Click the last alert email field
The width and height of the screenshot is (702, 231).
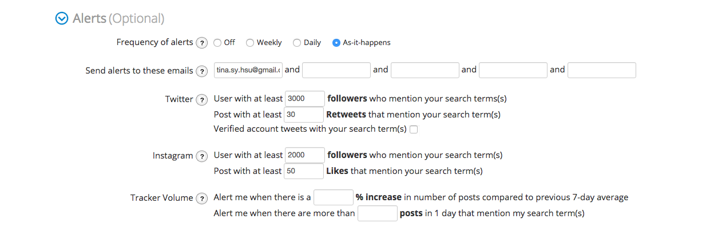pos(602,70)
